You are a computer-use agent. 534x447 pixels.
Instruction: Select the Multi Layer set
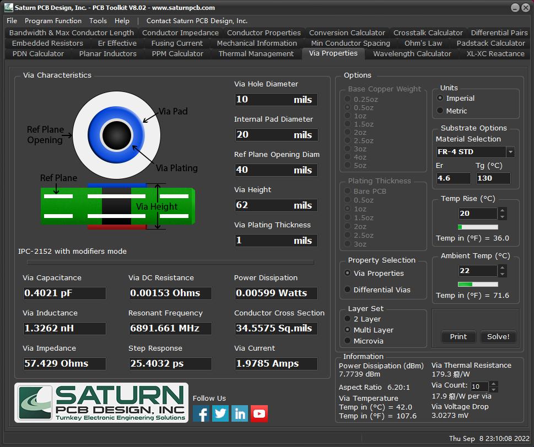coord(369,330)
